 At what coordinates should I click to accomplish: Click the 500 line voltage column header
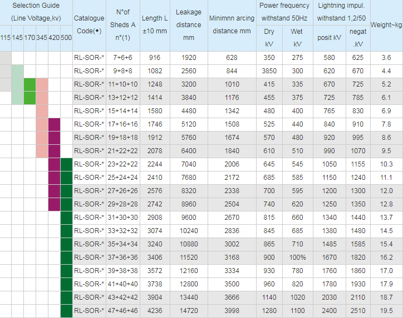tap(66, 38)
